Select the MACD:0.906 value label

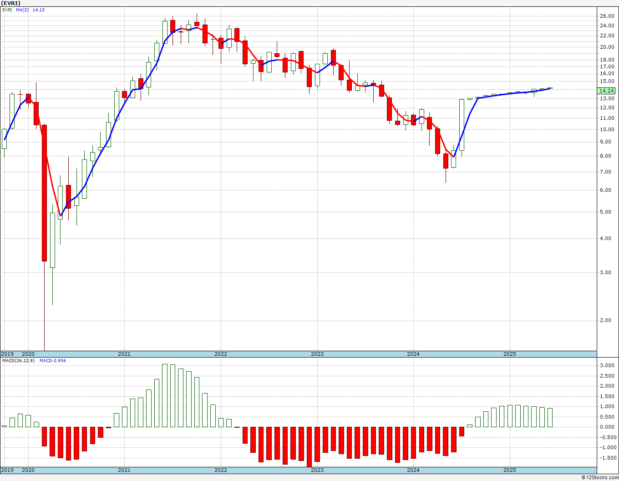(52, 361)
